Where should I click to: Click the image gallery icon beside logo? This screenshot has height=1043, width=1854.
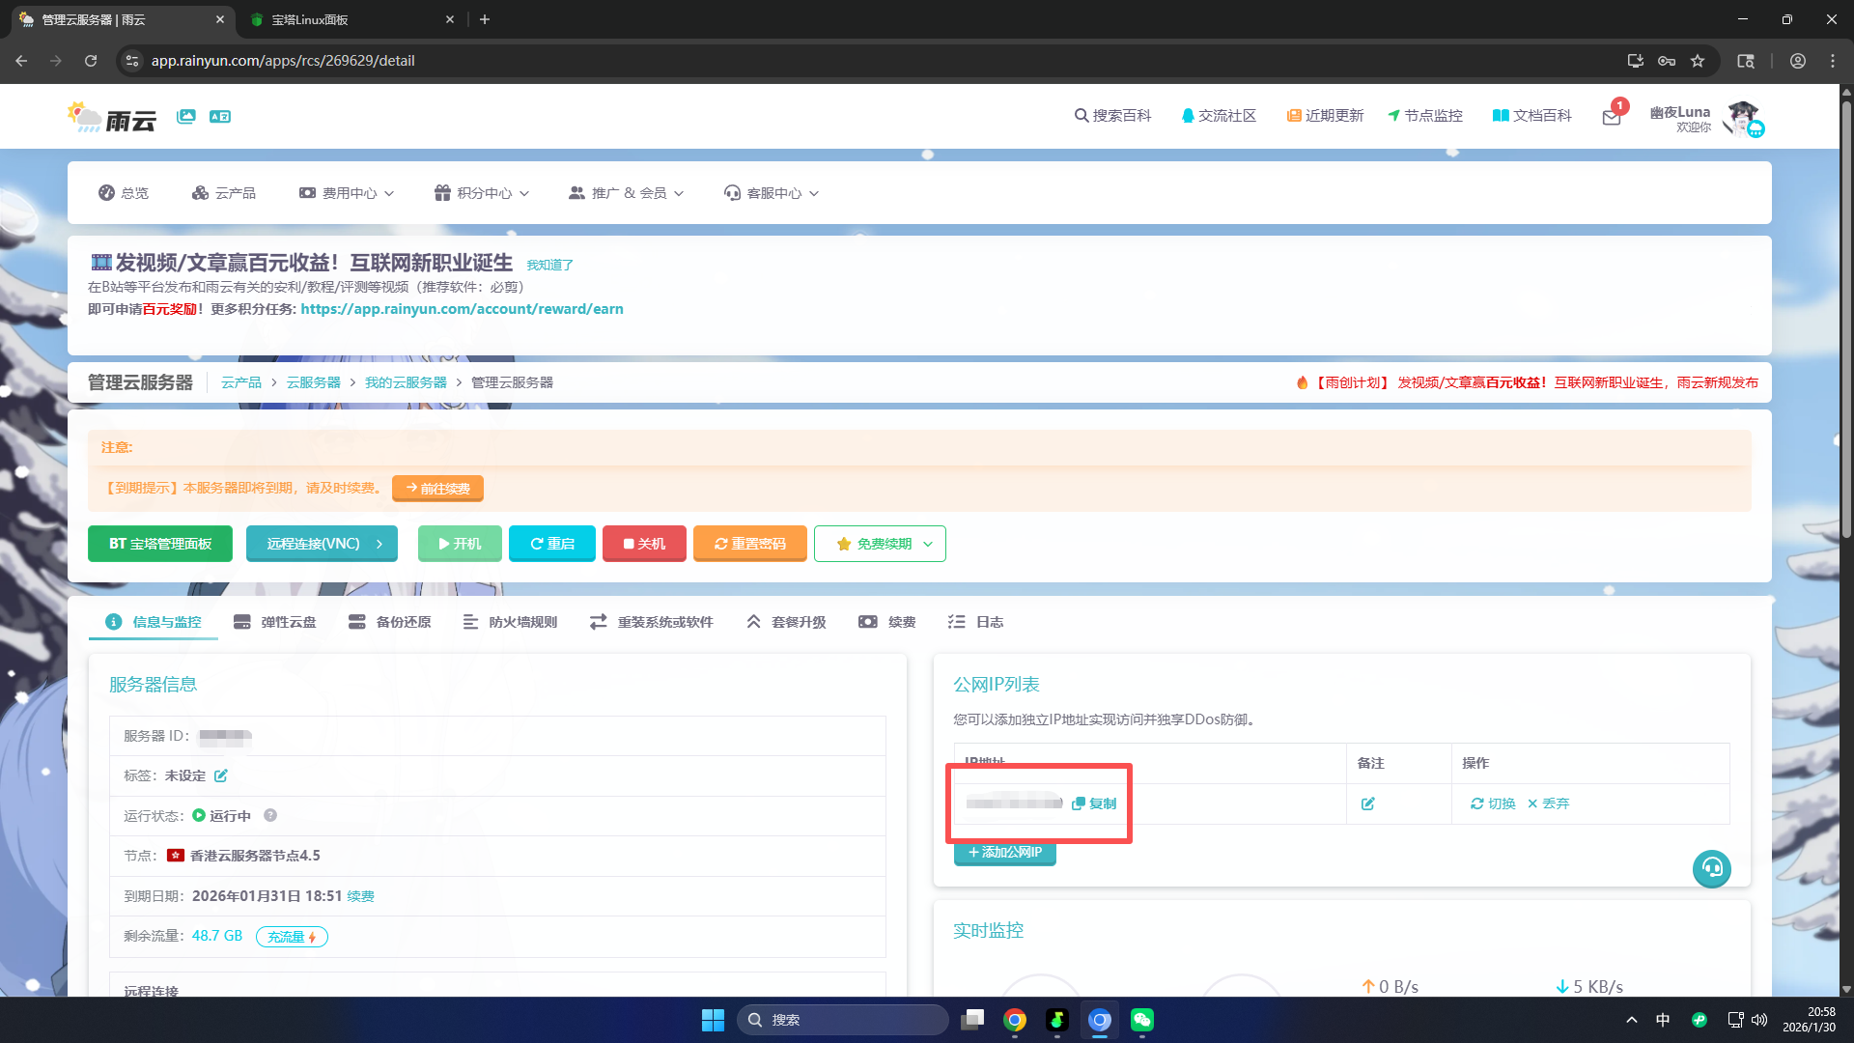(186, 116)
